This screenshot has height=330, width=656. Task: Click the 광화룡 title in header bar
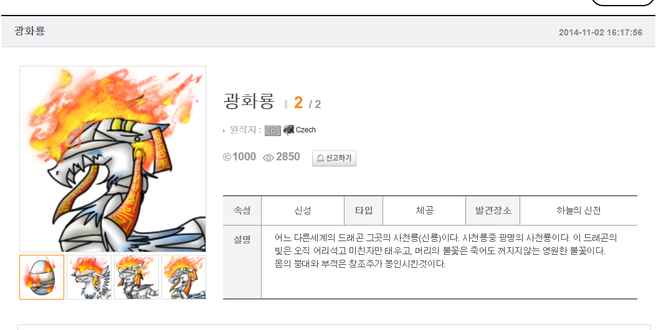[x=29, y=31]
